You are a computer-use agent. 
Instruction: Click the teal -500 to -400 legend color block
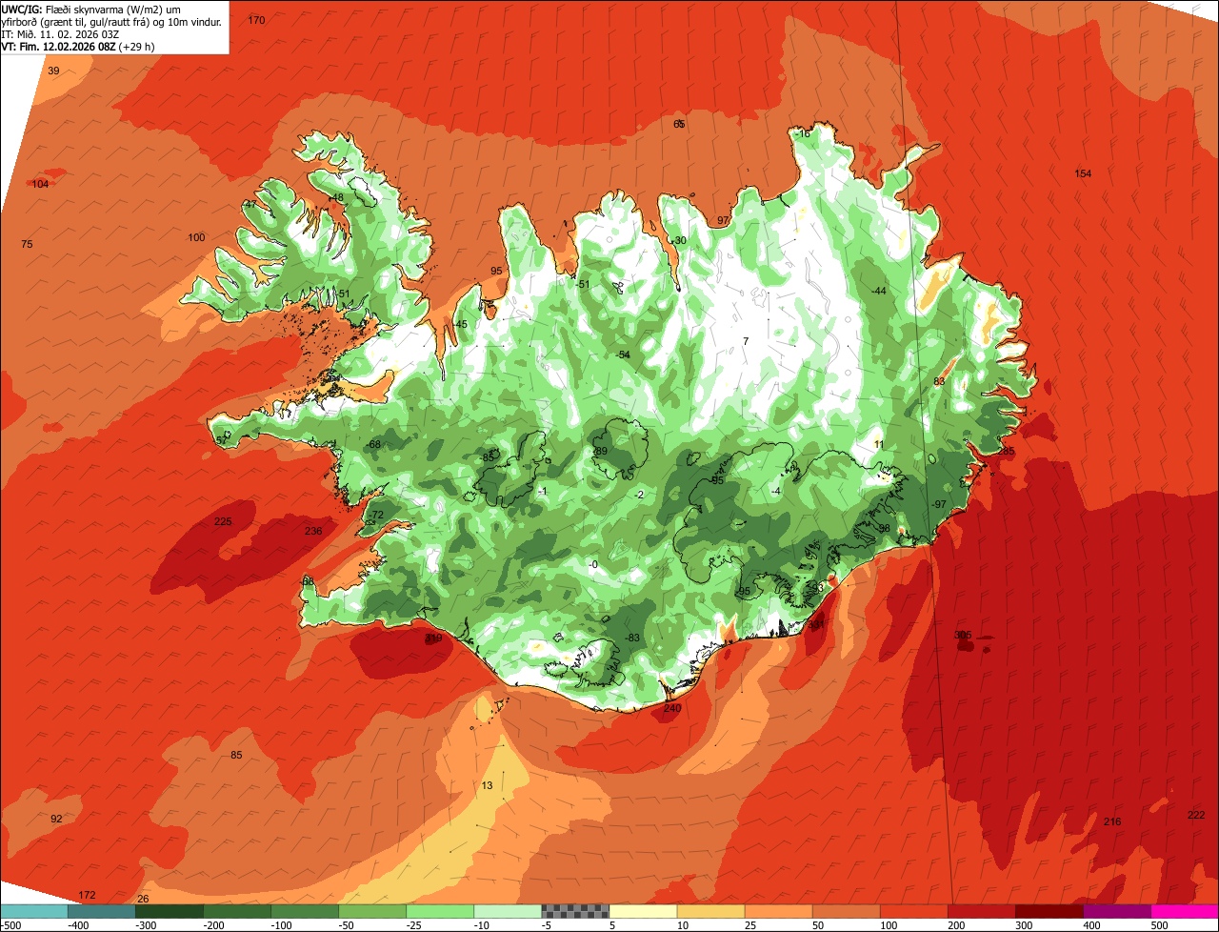33,911
